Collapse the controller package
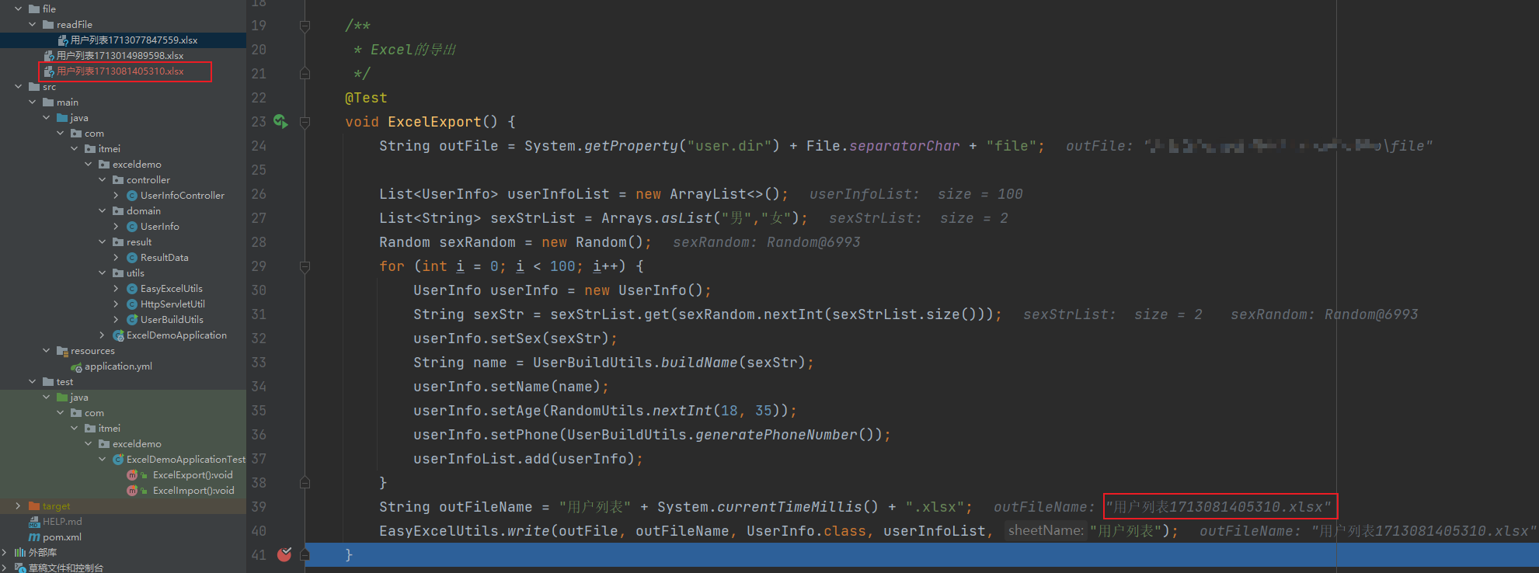Viewport: 1539px width, 573px height. [x=103, y=180]
